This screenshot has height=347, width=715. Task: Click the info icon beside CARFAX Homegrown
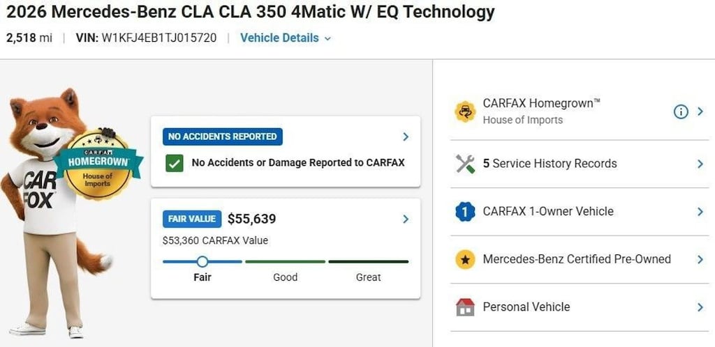680,111
